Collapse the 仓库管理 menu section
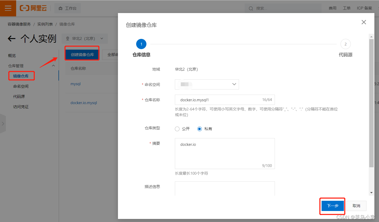This screenshot has width=379, height=222. point(53,66)
